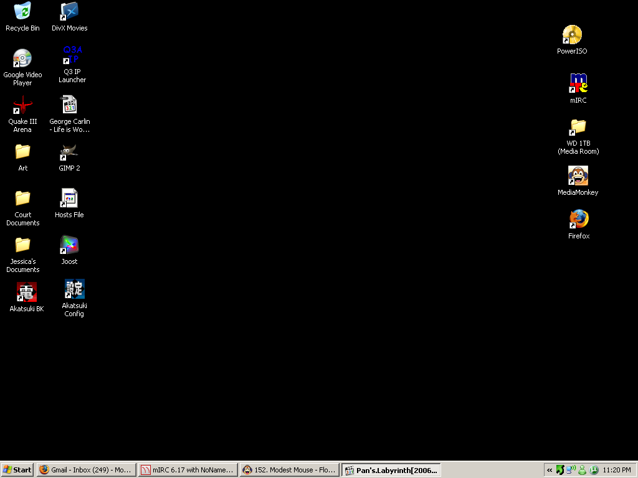This screenshot has width=638, height=478.
Task: Switch to mIRC 6.17 taskbar button
Action: [x=188, y=470]
